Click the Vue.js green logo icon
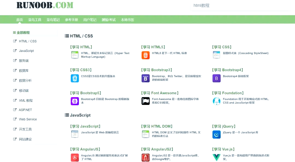Screen dimensions: 295x162 point(216,157)
